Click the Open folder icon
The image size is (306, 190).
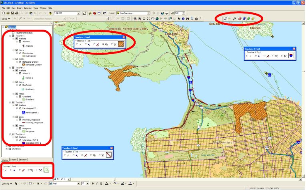(x=8, y=13)
